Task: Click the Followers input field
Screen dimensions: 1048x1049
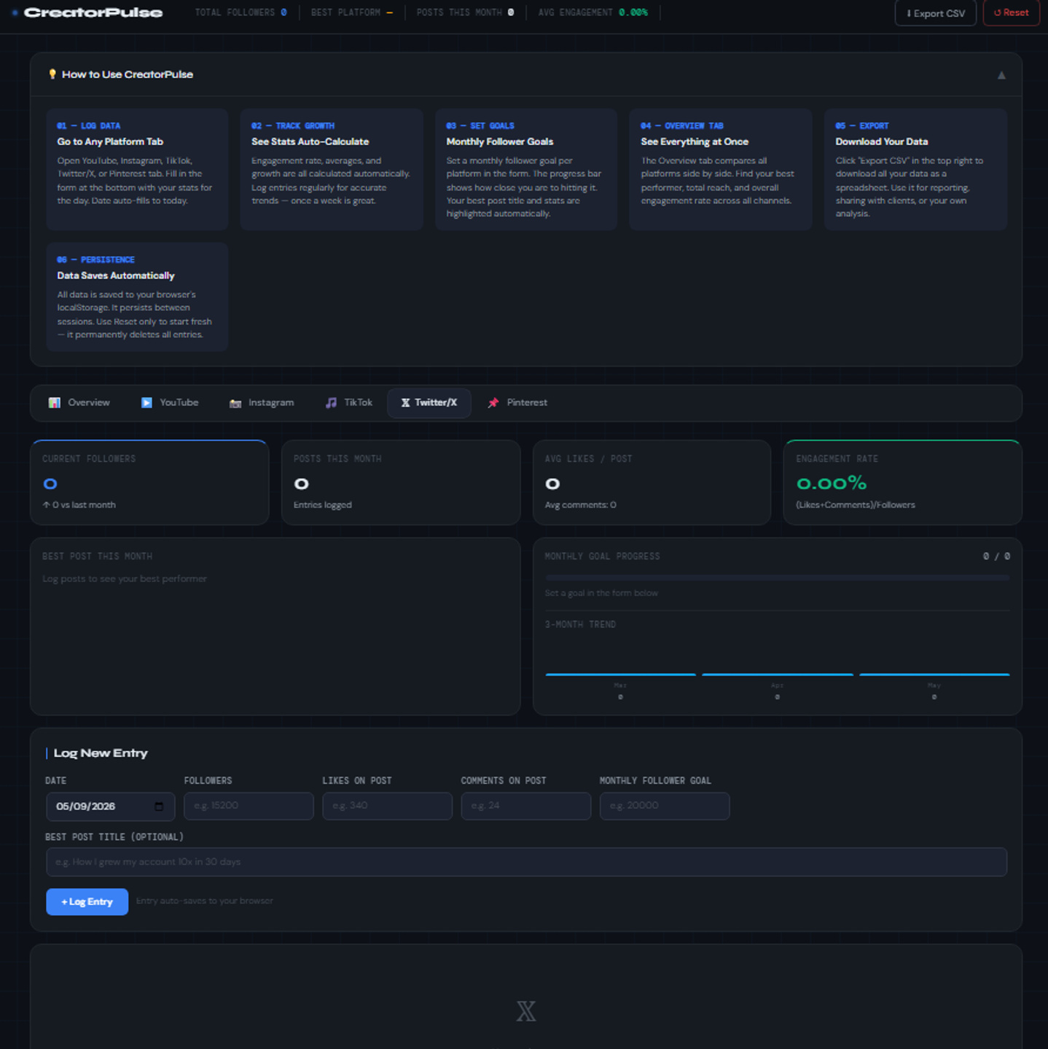Action: pos(249,806)
